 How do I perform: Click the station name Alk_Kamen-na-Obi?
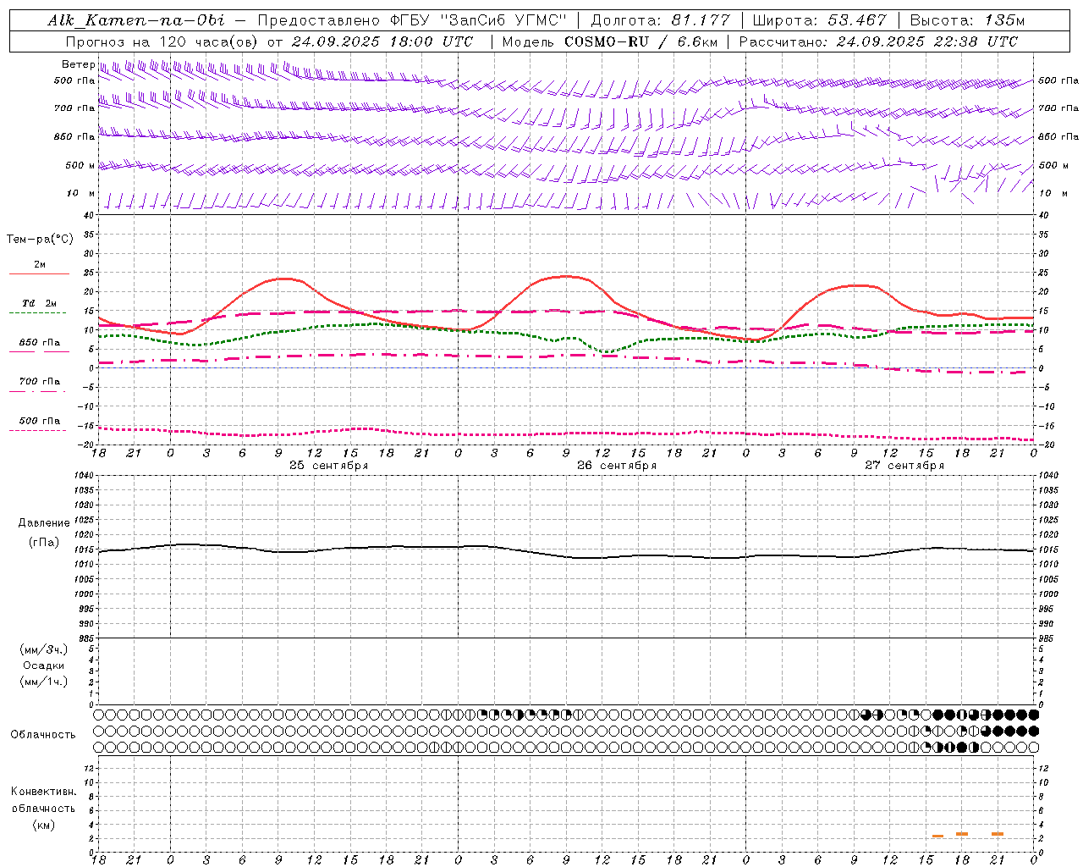[x=136, y=20]
